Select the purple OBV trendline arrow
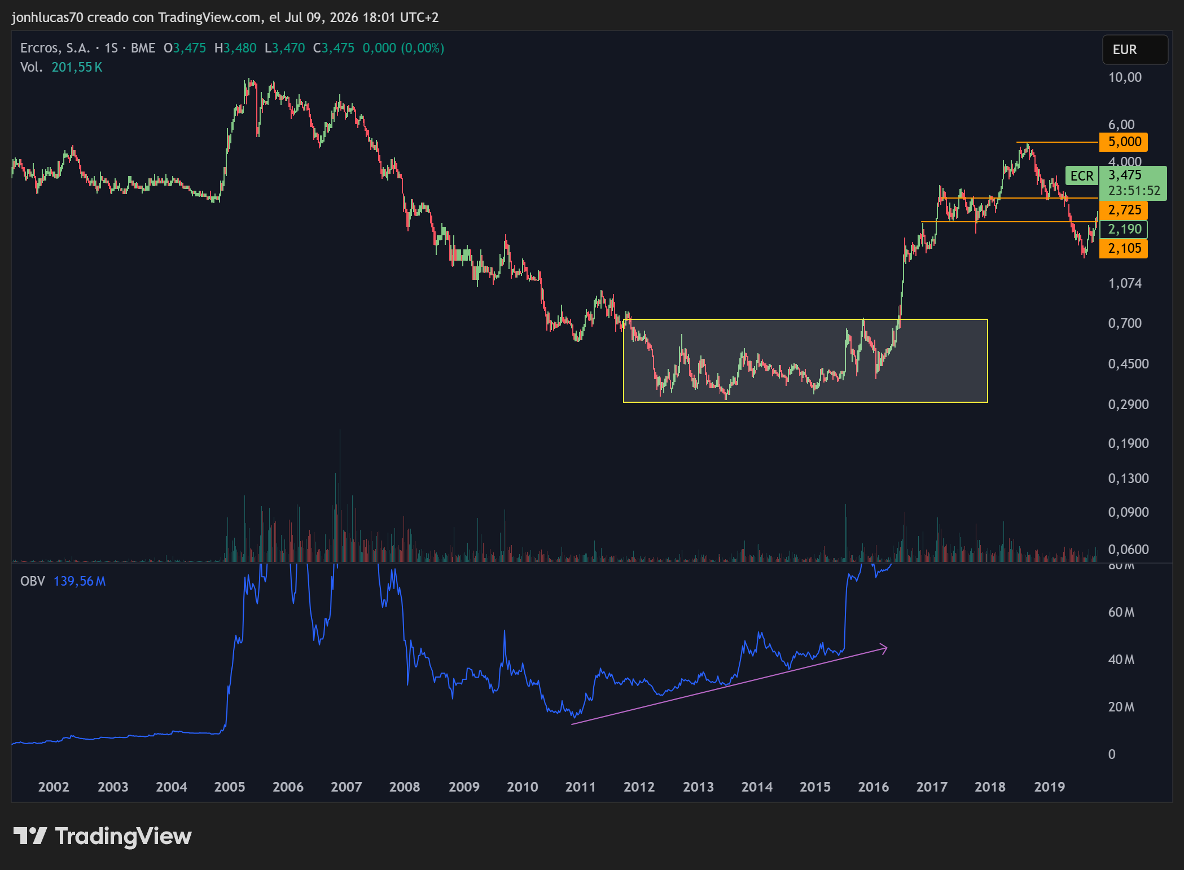Image resolution: width=1184 pixels, height=870 pixels. point(729,686)
